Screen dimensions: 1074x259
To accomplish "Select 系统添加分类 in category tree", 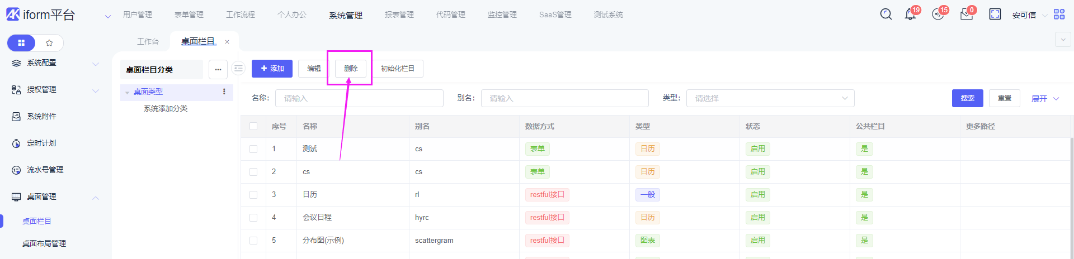I will coord(166,109).
